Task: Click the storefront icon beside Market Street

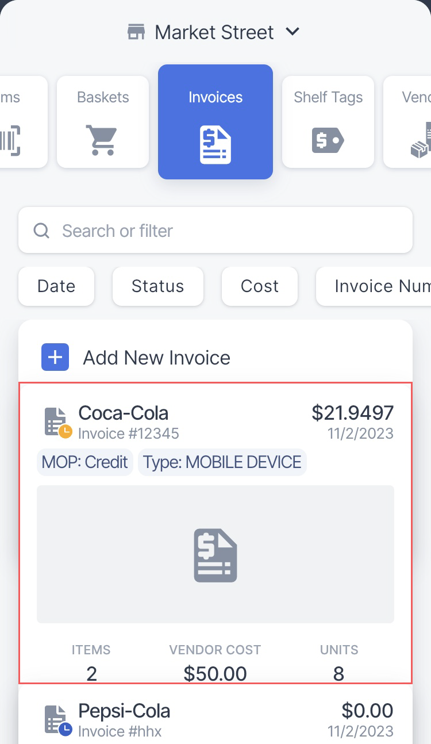Action: [136, 32]
